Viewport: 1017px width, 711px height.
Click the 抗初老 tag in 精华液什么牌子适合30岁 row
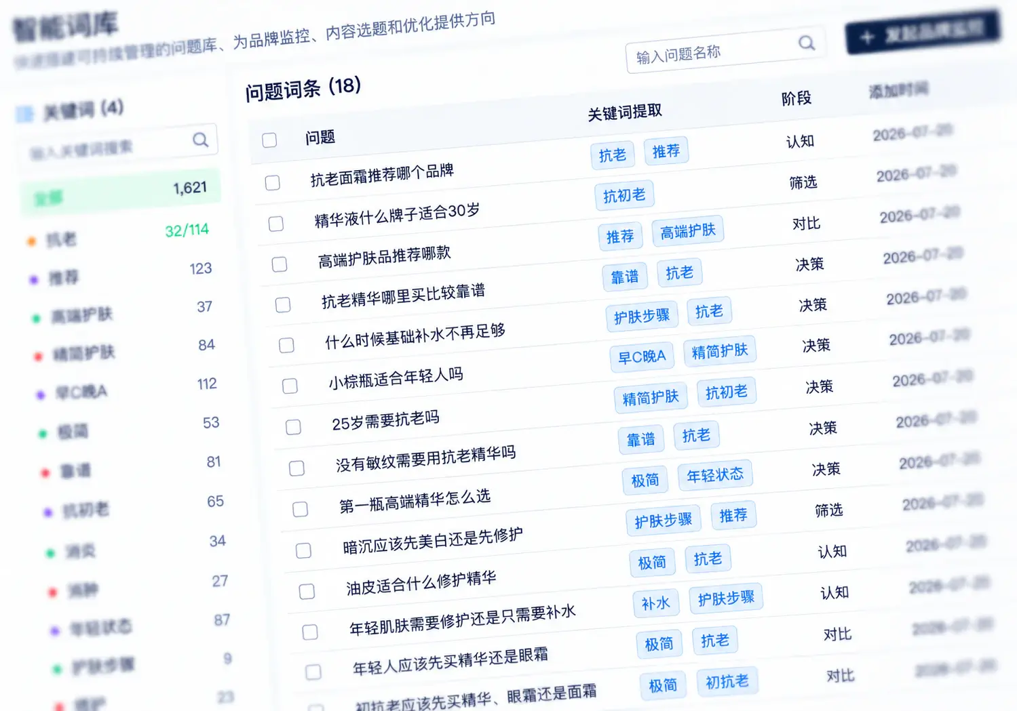click(x=624, y=195)
